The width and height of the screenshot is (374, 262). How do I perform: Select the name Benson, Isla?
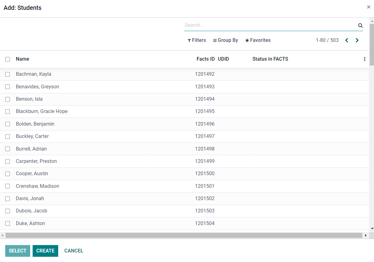pos(29,99)
